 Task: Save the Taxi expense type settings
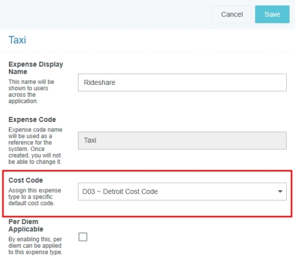[272, 14]
